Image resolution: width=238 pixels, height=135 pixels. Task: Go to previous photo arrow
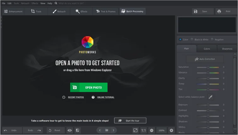[100, 130]
